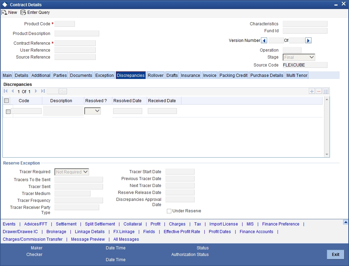Click the Tracer Start Date field

[180, 171]
